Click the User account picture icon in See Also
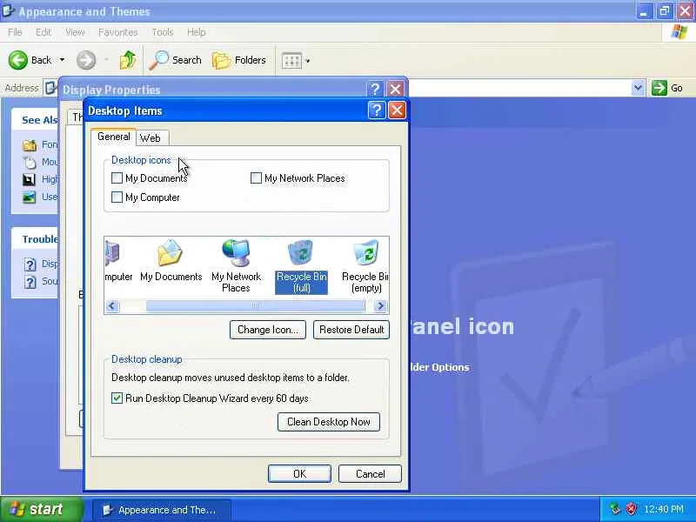This screenshot has height=522, width=696. [30, 197]
